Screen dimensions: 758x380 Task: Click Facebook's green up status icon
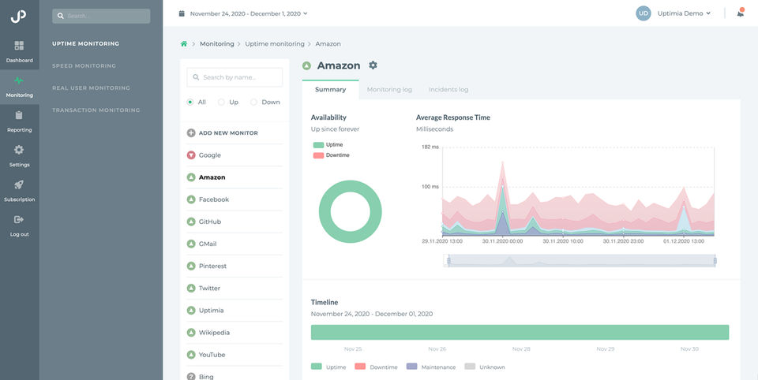(x=191, y=199)
